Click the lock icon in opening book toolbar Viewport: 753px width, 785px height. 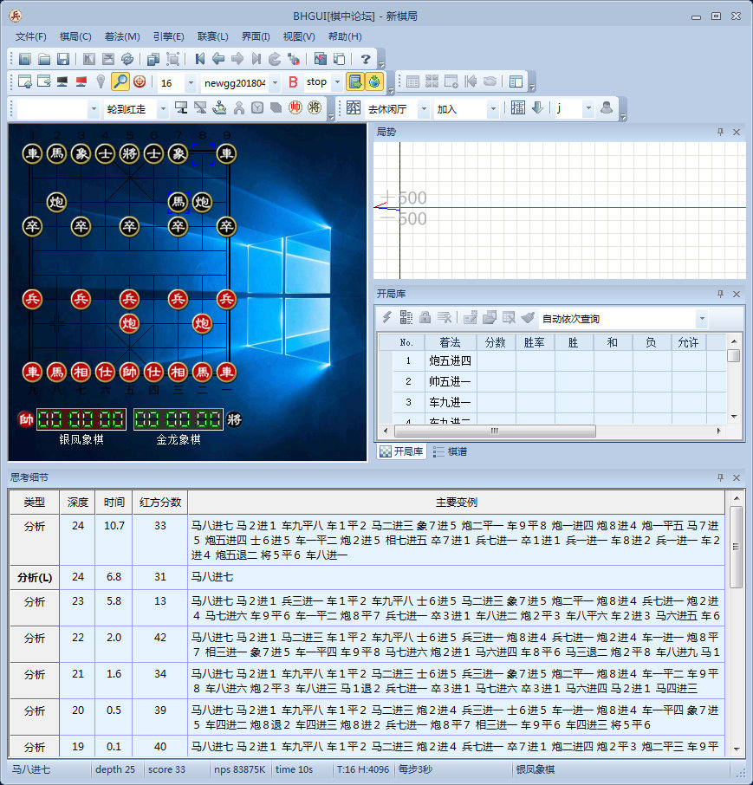425,317
